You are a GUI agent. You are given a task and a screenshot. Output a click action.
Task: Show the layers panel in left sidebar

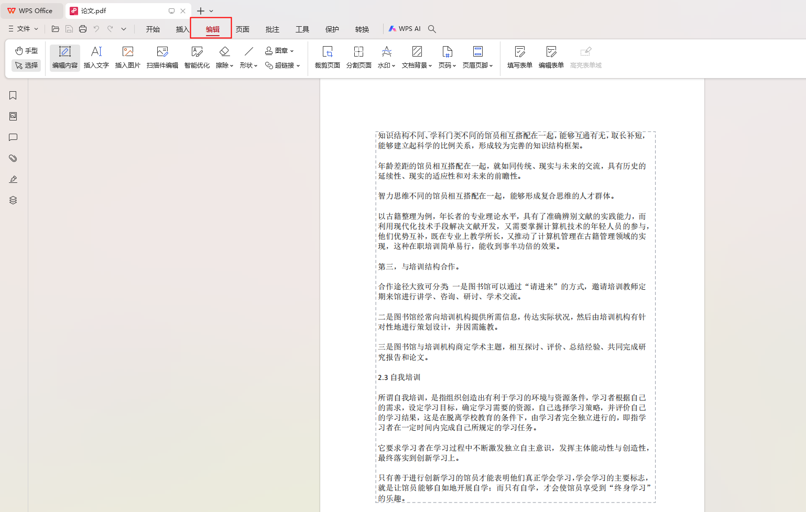[13, 200]
